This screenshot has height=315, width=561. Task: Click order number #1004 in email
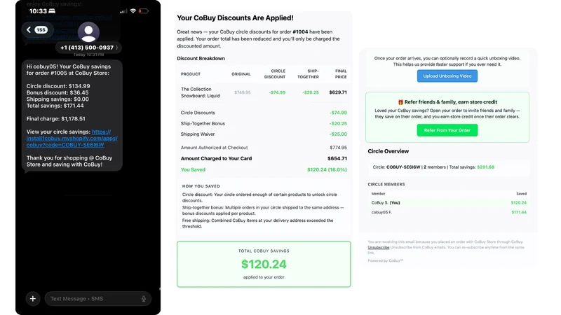(300, 31)
